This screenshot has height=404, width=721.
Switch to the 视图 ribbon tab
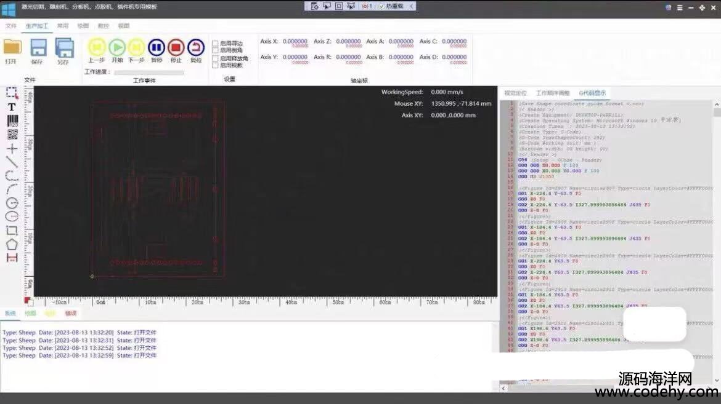tap(124, 26)
